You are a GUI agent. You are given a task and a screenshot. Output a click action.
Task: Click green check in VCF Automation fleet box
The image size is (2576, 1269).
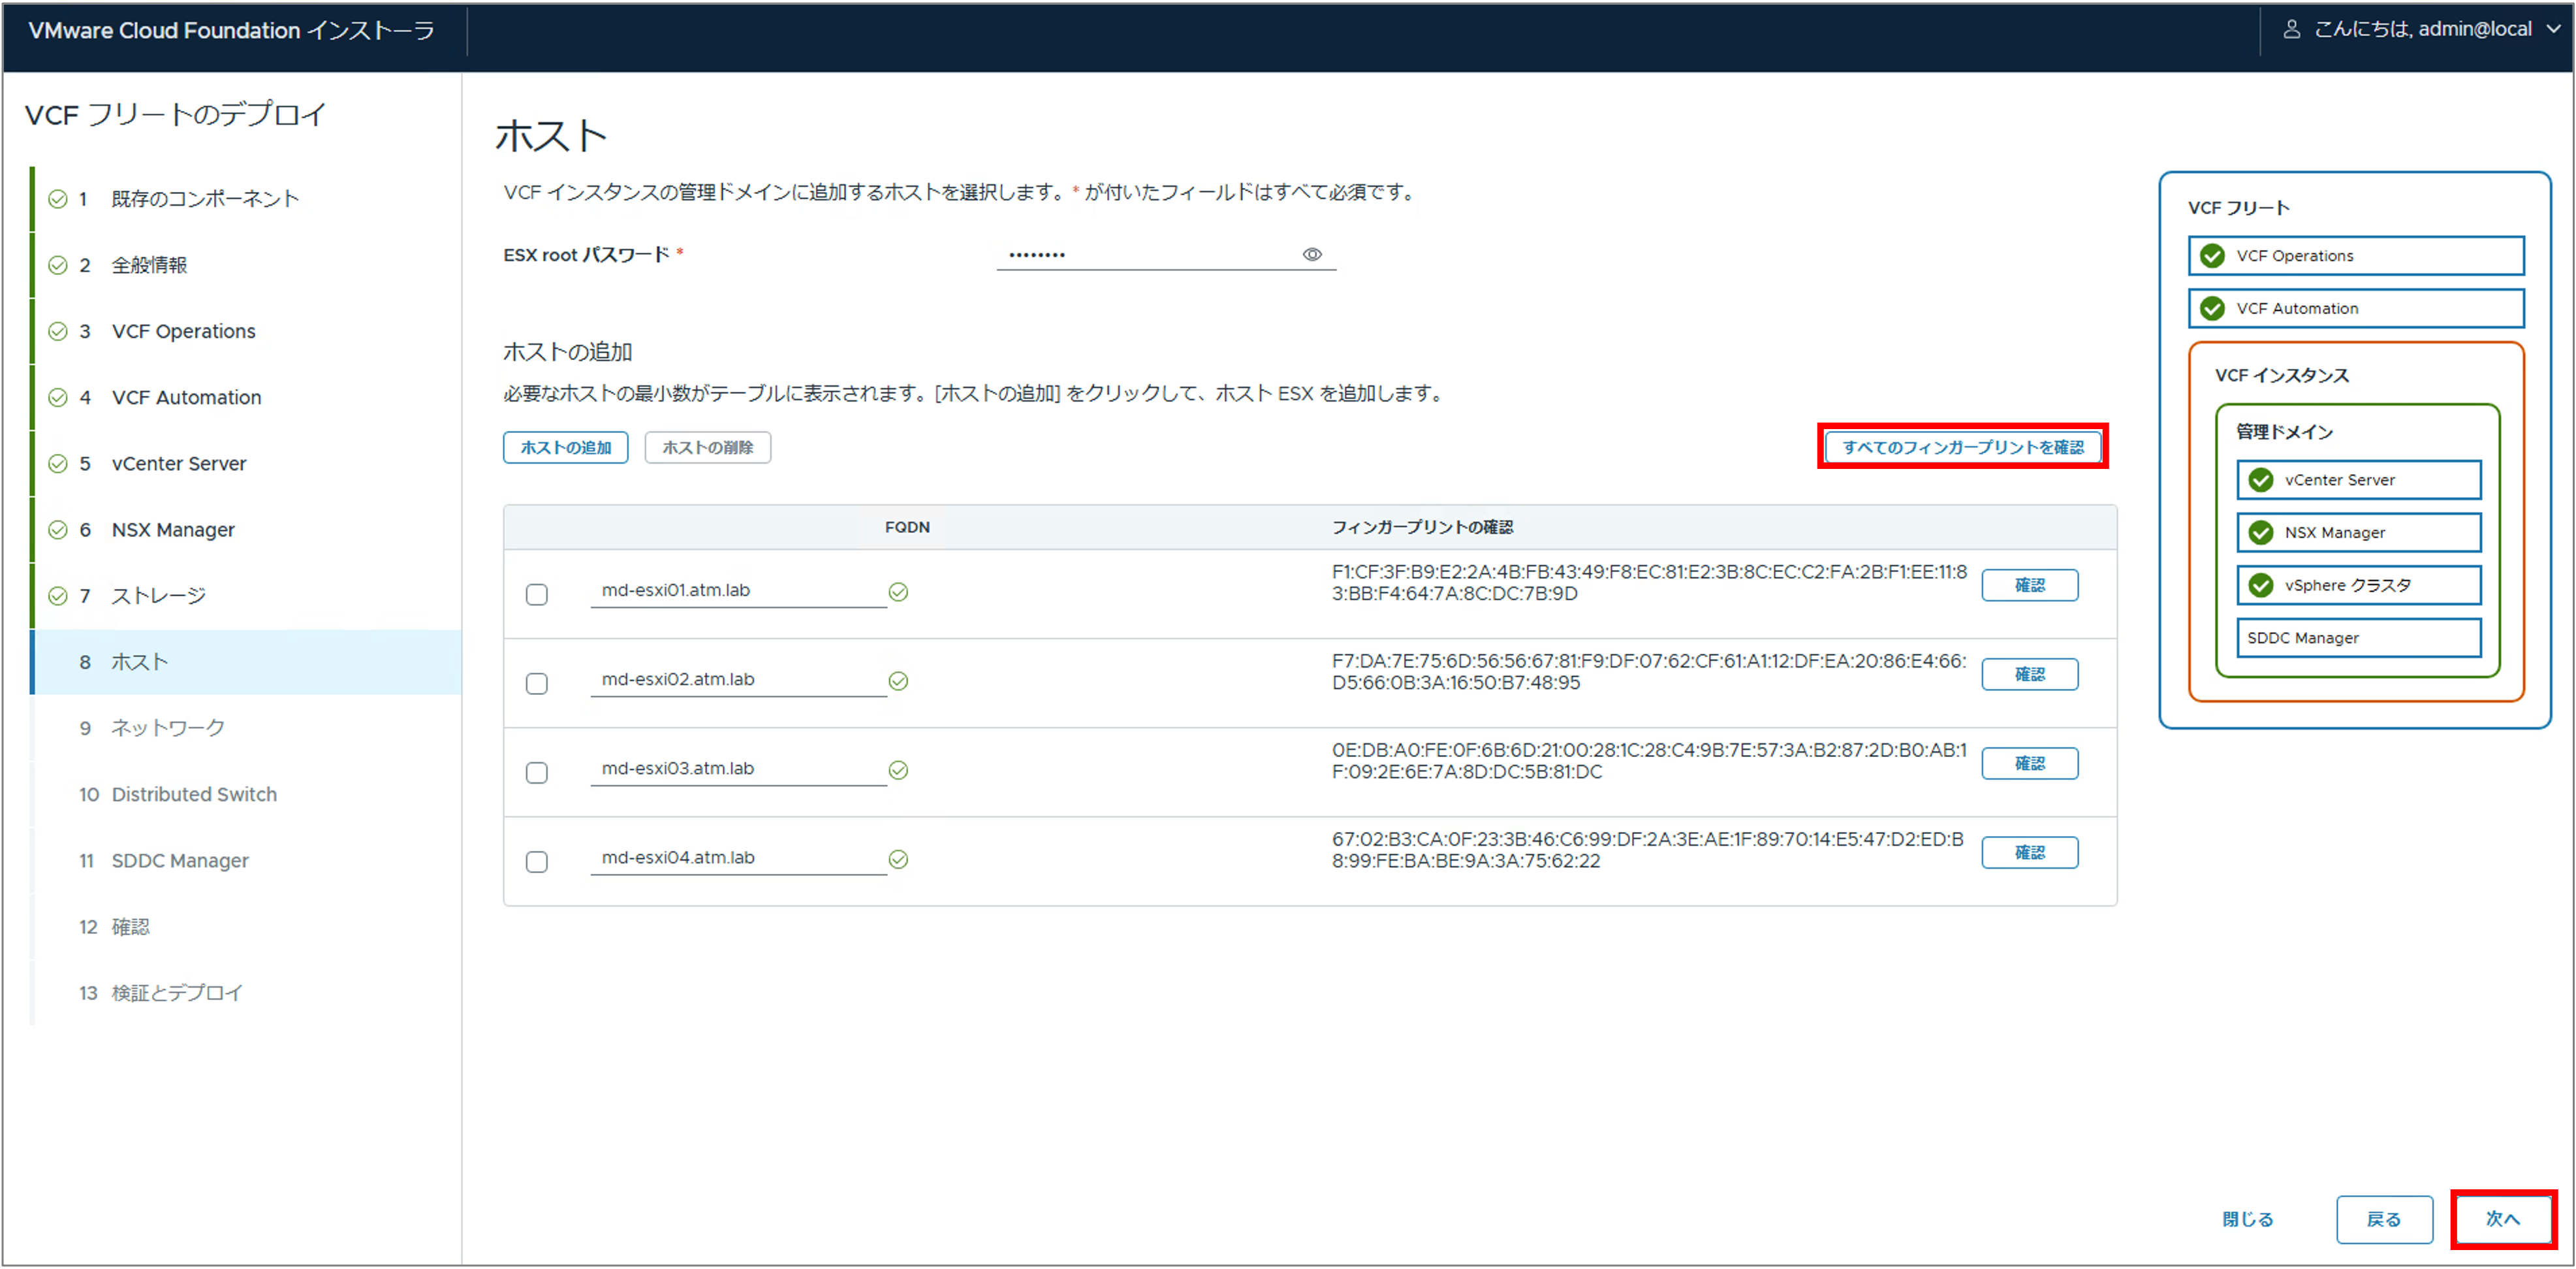[2212, 308]
